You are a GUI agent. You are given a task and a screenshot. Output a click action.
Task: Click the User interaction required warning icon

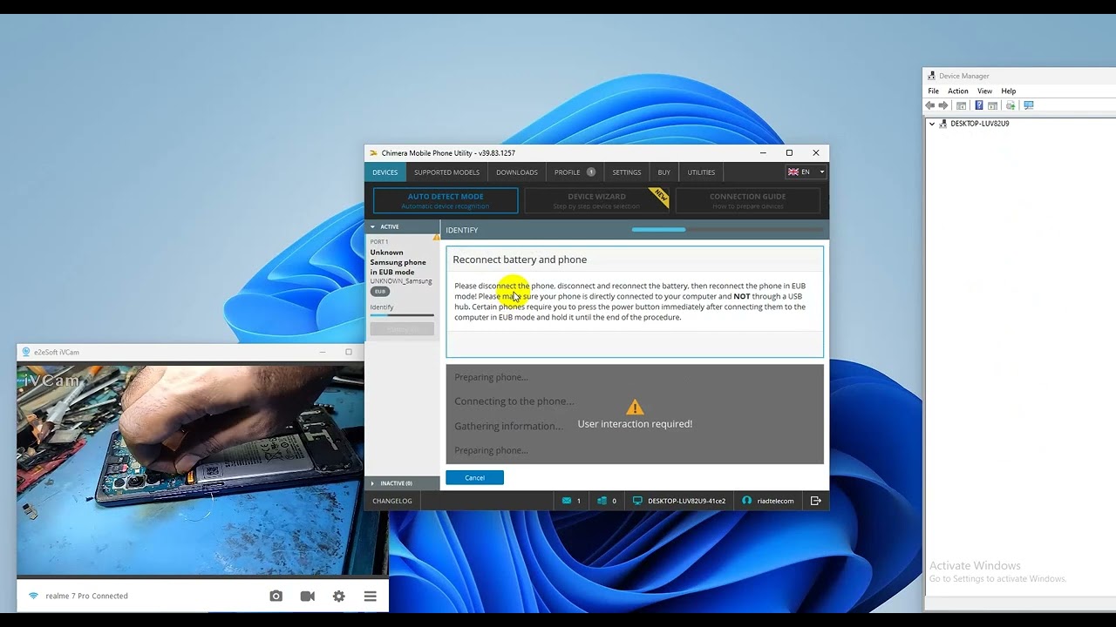(635, 407)
